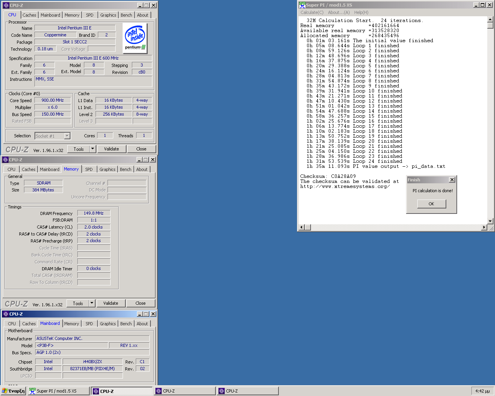The image size is (495, 396).
Task: Click motherboard Model <P3B-F> field
Action: pos(72,345)
